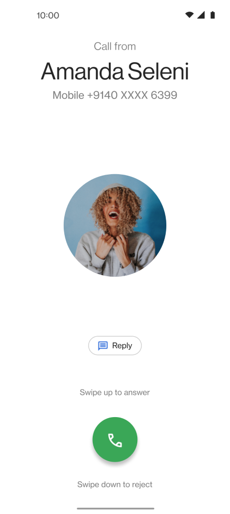The image size is (230, 514).
Task: Tap the battery status icon
Action: [x=212, y=15]
